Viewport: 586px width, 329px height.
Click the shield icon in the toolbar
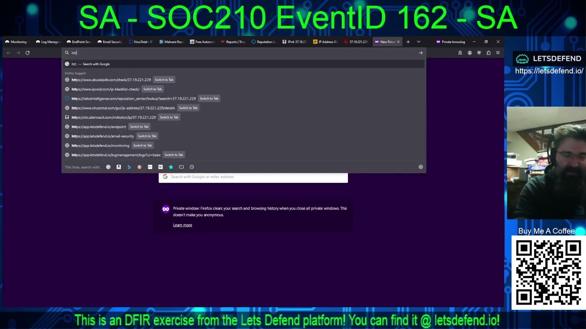click(479, 53)
